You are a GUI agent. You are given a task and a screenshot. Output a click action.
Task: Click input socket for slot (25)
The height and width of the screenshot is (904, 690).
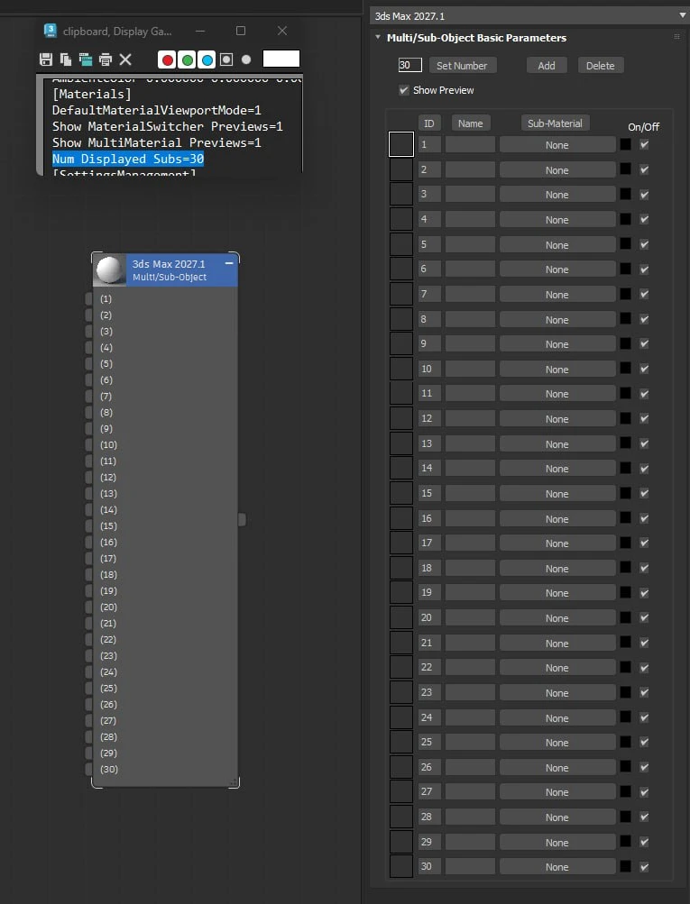(89, 688)
